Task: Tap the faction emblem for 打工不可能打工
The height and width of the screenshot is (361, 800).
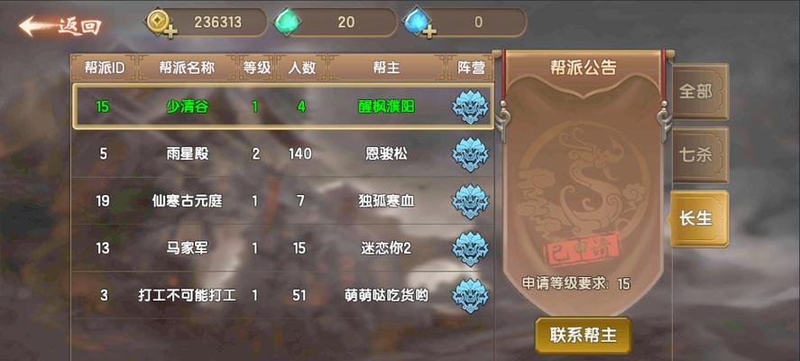Action: [469, 295]
